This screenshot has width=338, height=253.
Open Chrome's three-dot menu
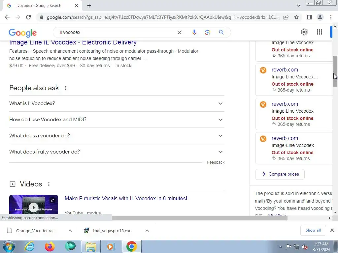click(x=331, y=17)
